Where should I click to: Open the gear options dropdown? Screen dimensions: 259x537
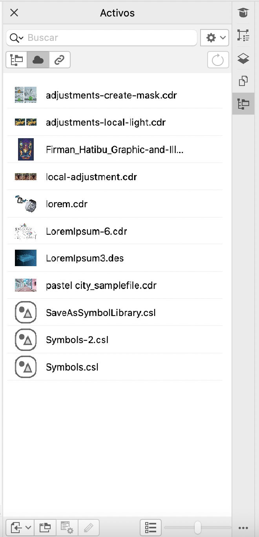215,38
